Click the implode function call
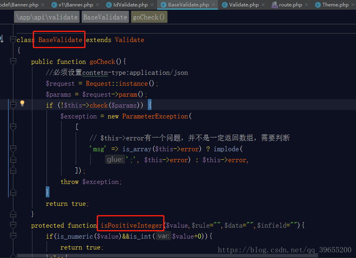Image resolution: width=356 pixels, height=258 pixels. point(226,149)
